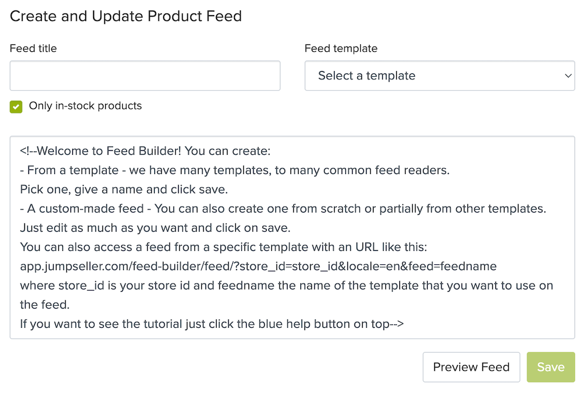Screen dimensions: 582x400
Task: Click the 'Feed template' label
Action: click(x=341, y=48)
